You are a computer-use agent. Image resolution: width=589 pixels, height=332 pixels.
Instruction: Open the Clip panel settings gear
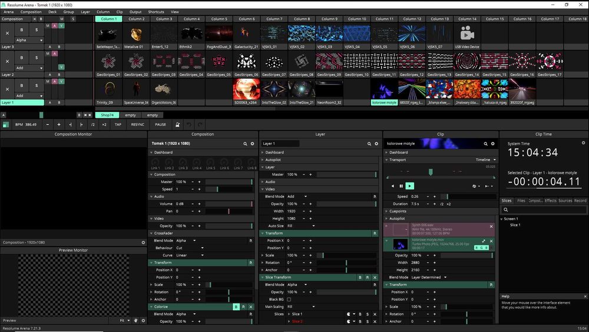click(x=493, y=143)
